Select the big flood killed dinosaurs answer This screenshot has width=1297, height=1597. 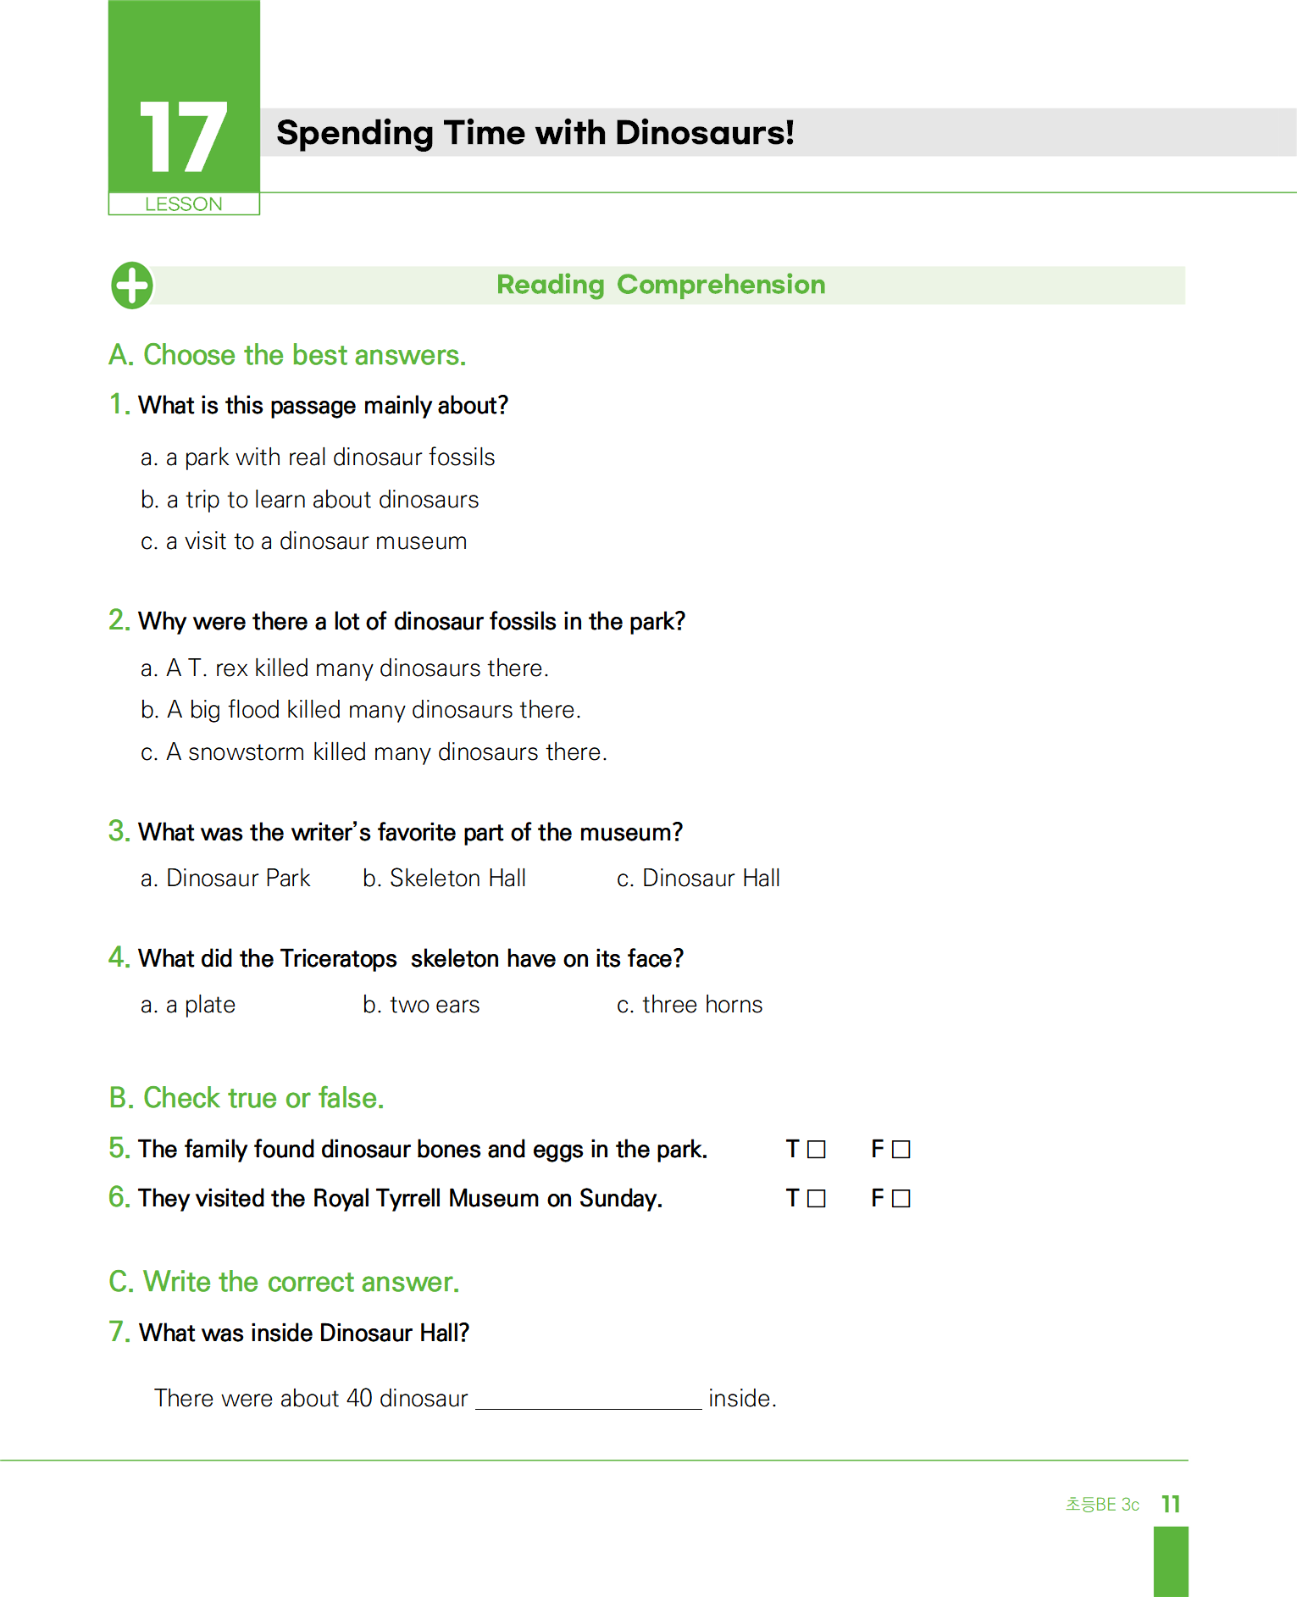click(x=361, y=710)
